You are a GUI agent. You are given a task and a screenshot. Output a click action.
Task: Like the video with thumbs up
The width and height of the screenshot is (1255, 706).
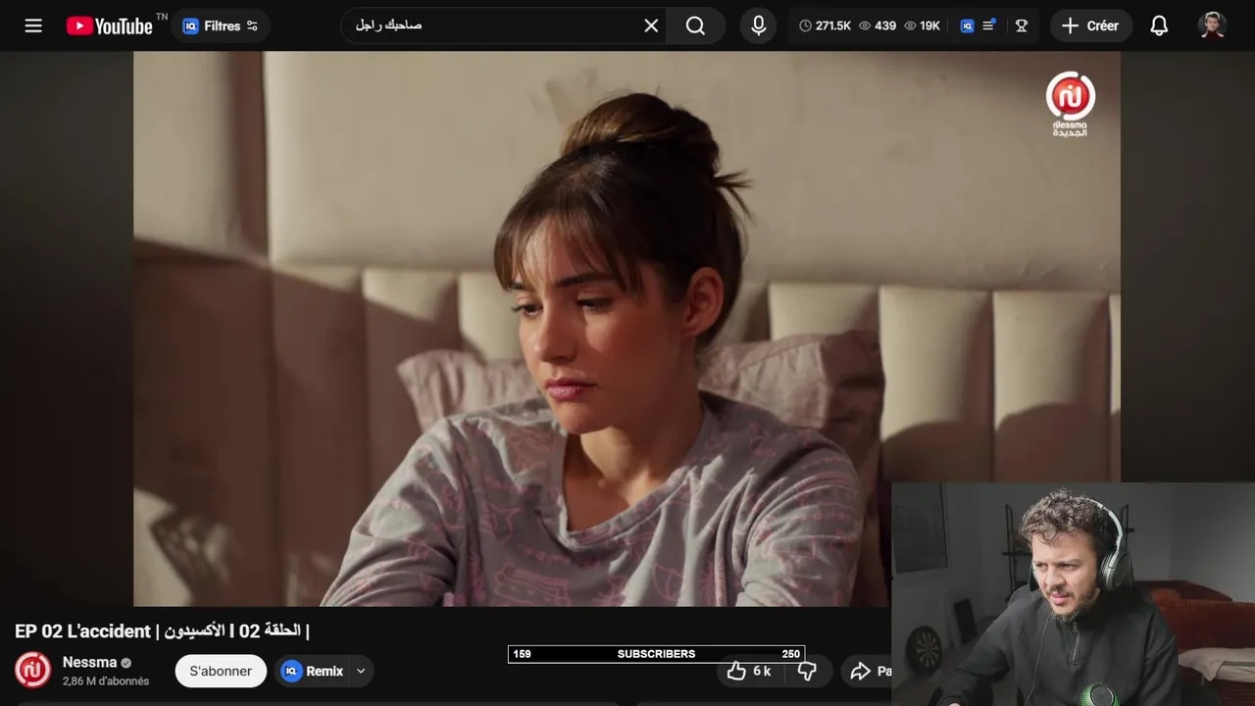pyautogui.click(x=749, y=671)
